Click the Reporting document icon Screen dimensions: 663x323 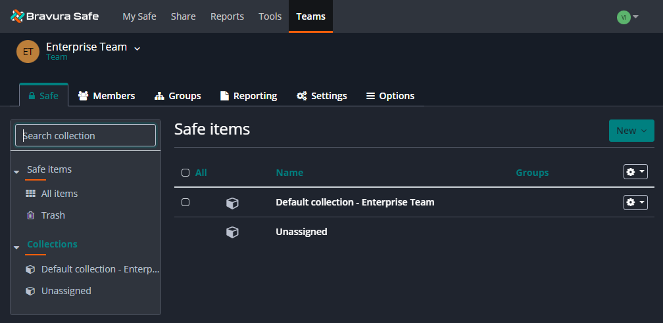point(224,96)
